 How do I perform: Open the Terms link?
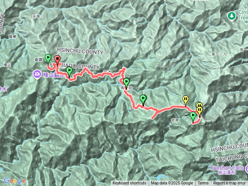pos(202,183)
